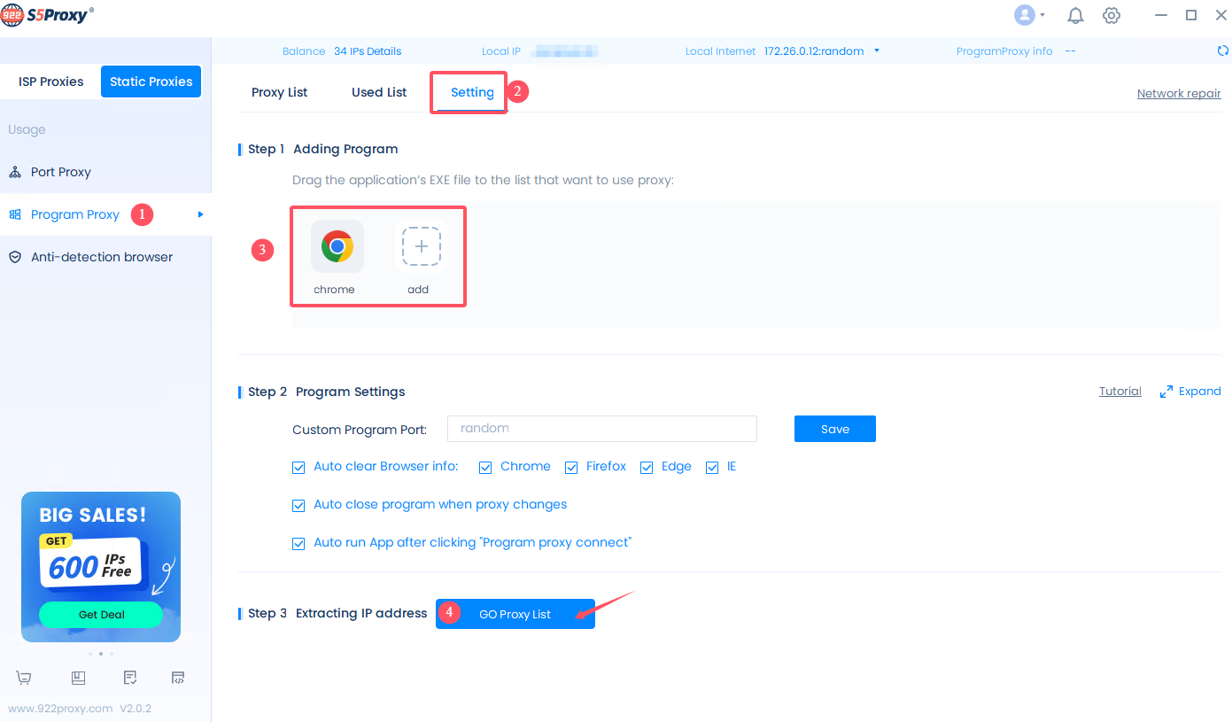Toggle the Auto clear Browser info checkbox
This screenshot has height=722, width=1232.
pos(298,468)
